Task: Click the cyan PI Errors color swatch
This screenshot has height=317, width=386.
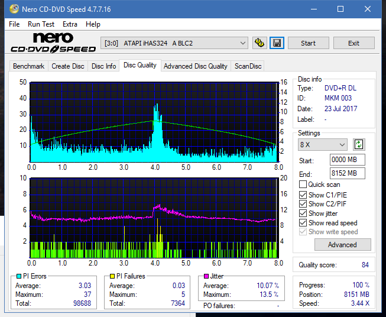Action: click(19, 276)
